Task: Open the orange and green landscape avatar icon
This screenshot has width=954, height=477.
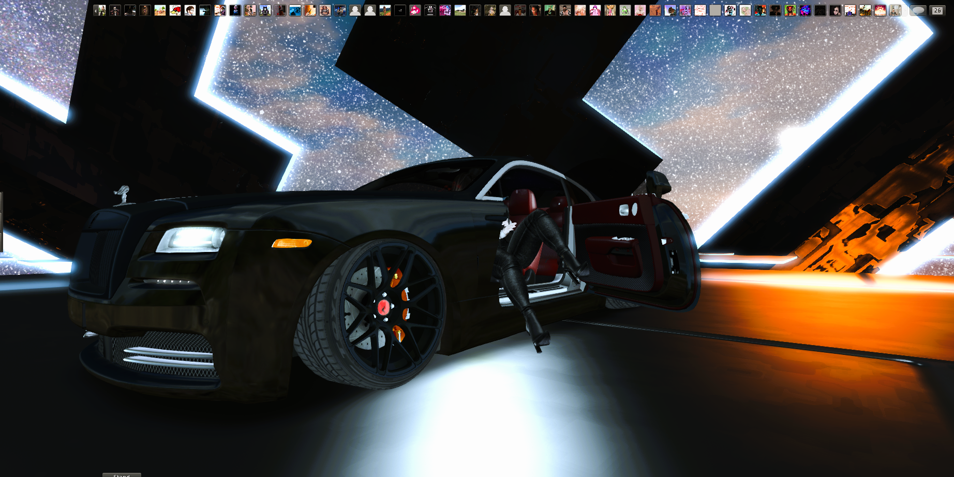Action: pyautogui.click(x=160, y=10)
